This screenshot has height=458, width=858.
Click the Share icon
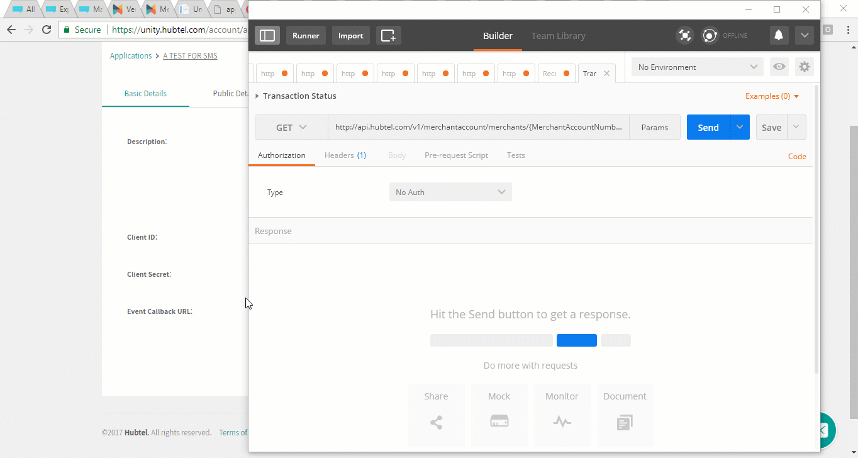point(436,423)
